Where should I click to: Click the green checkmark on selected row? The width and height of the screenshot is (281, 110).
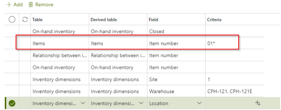click(12, 104)
